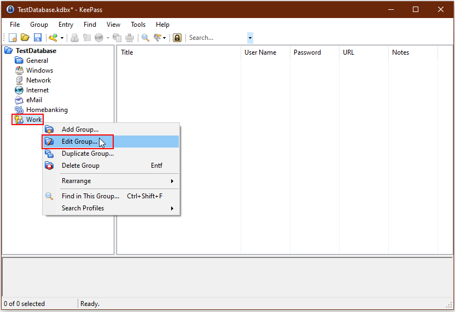Choose Delete Group in context menu
Viewport: 455px width, 312px height.
[111, 166]
